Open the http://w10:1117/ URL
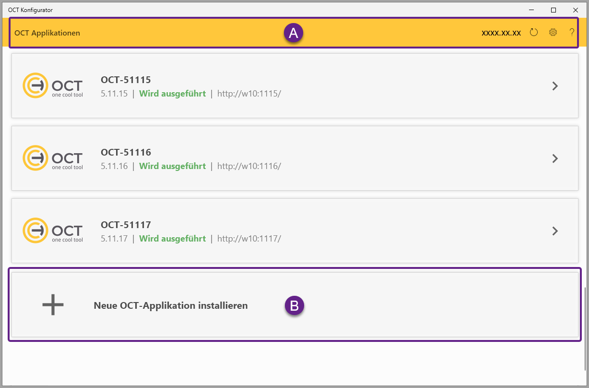589x388 pixels. pos(249,239)
